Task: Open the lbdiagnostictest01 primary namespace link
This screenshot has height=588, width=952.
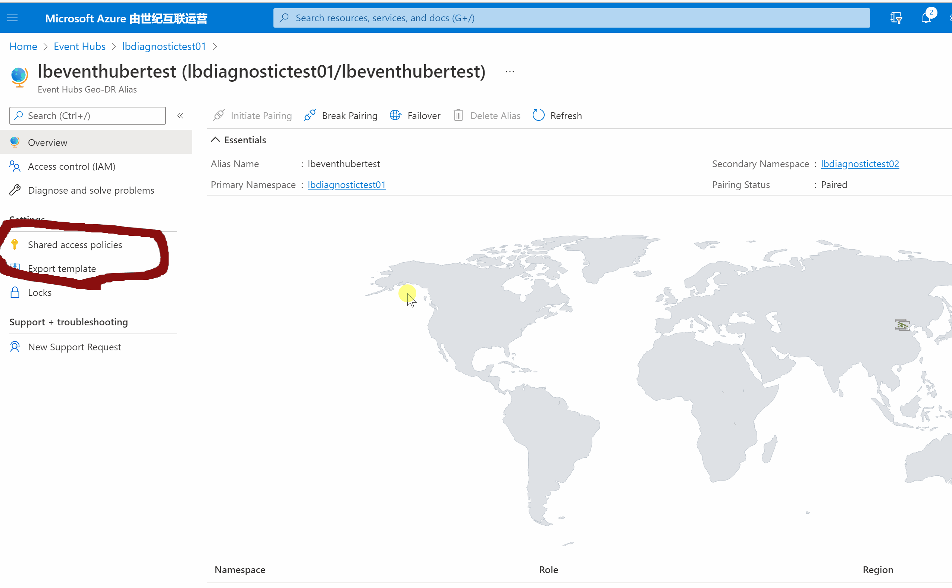Action: (x=346, y=185)
